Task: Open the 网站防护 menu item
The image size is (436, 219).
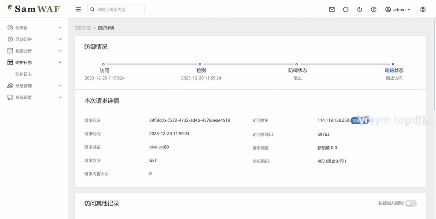Action: pos(34,39)
